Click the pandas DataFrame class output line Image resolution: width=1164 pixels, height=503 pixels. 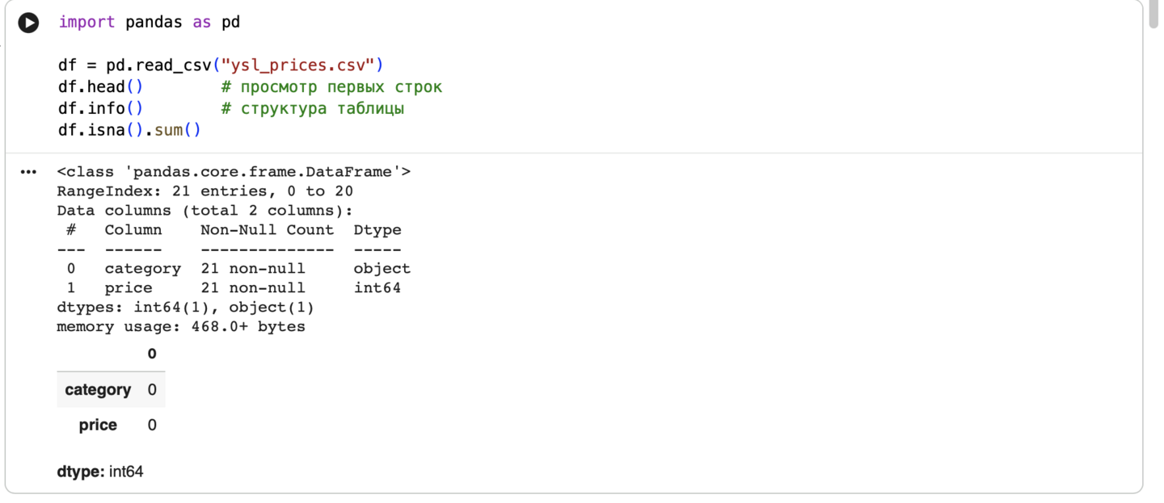tap(234, 172)
